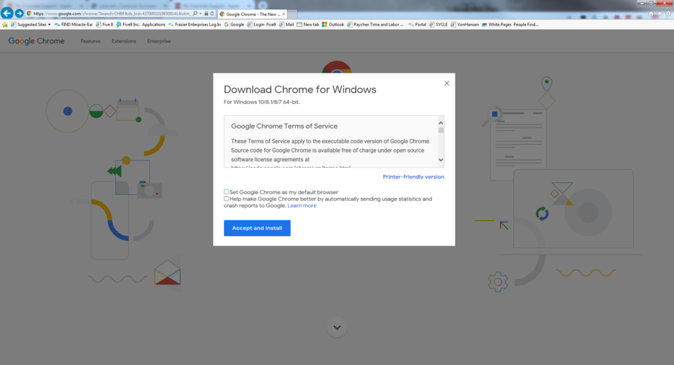Switch to Google Chrome - The New tab
The height and width of the screenshot is (365, 674).
[252, 14]
